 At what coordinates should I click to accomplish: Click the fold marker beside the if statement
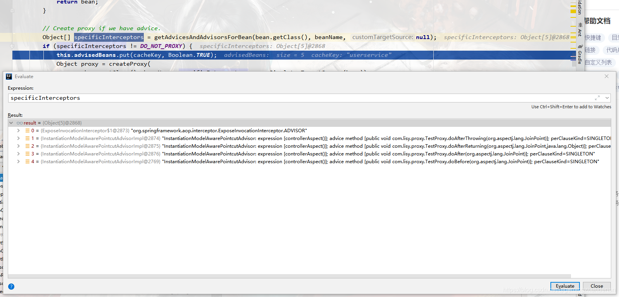click(12, 46)
